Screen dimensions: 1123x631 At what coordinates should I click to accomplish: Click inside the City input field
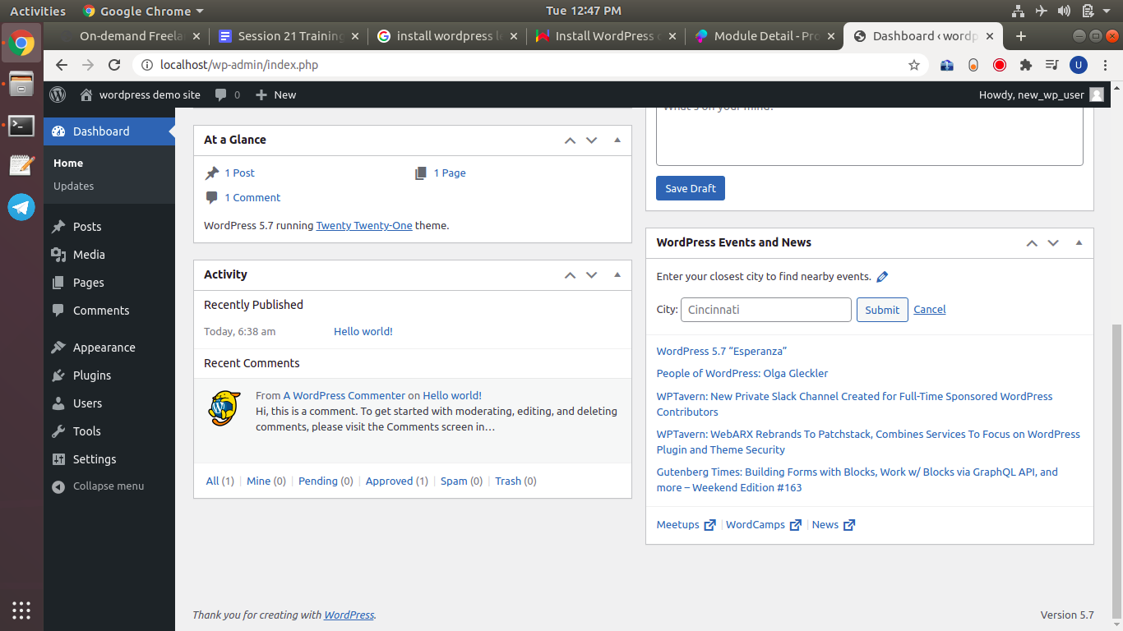pyautogui.click(x=765, y=310)
